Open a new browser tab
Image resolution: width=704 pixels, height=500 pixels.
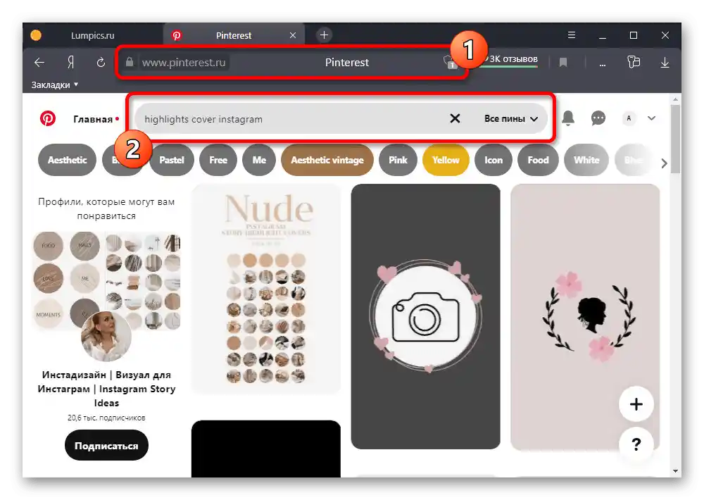[x=324, y=35]
